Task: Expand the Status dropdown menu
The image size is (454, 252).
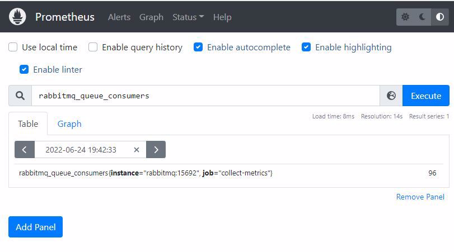Action: pos(188,17)
